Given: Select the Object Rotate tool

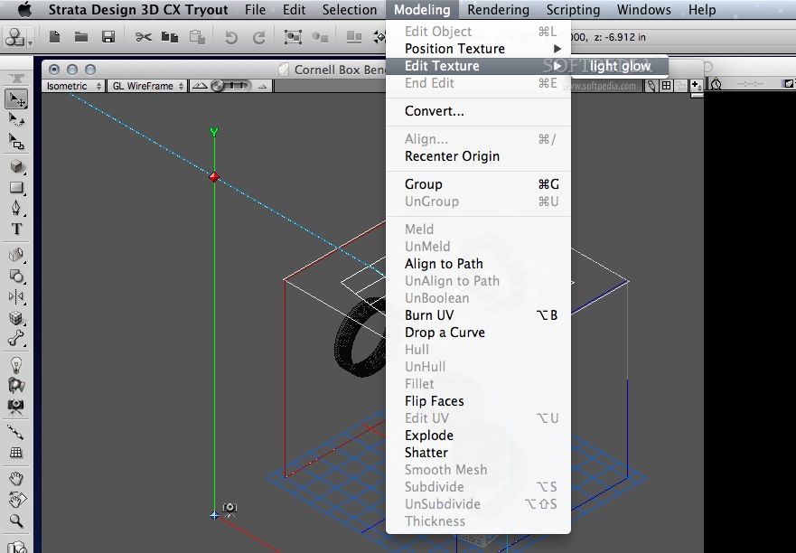Looking at the screenshot, I should pos(17,120).
